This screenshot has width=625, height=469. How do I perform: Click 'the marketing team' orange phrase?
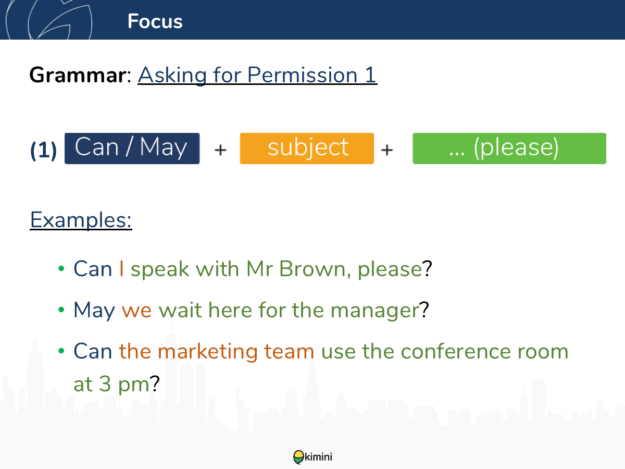tap(217, 352)
